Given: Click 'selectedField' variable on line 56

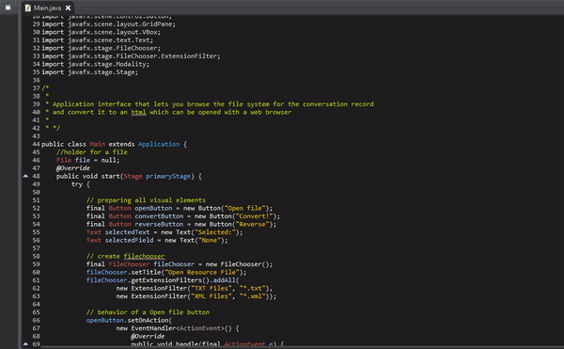Looking at the screenshot, I should (x=129, y=240).
